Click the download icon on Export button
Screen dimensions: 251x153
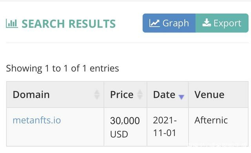[207, 23]
